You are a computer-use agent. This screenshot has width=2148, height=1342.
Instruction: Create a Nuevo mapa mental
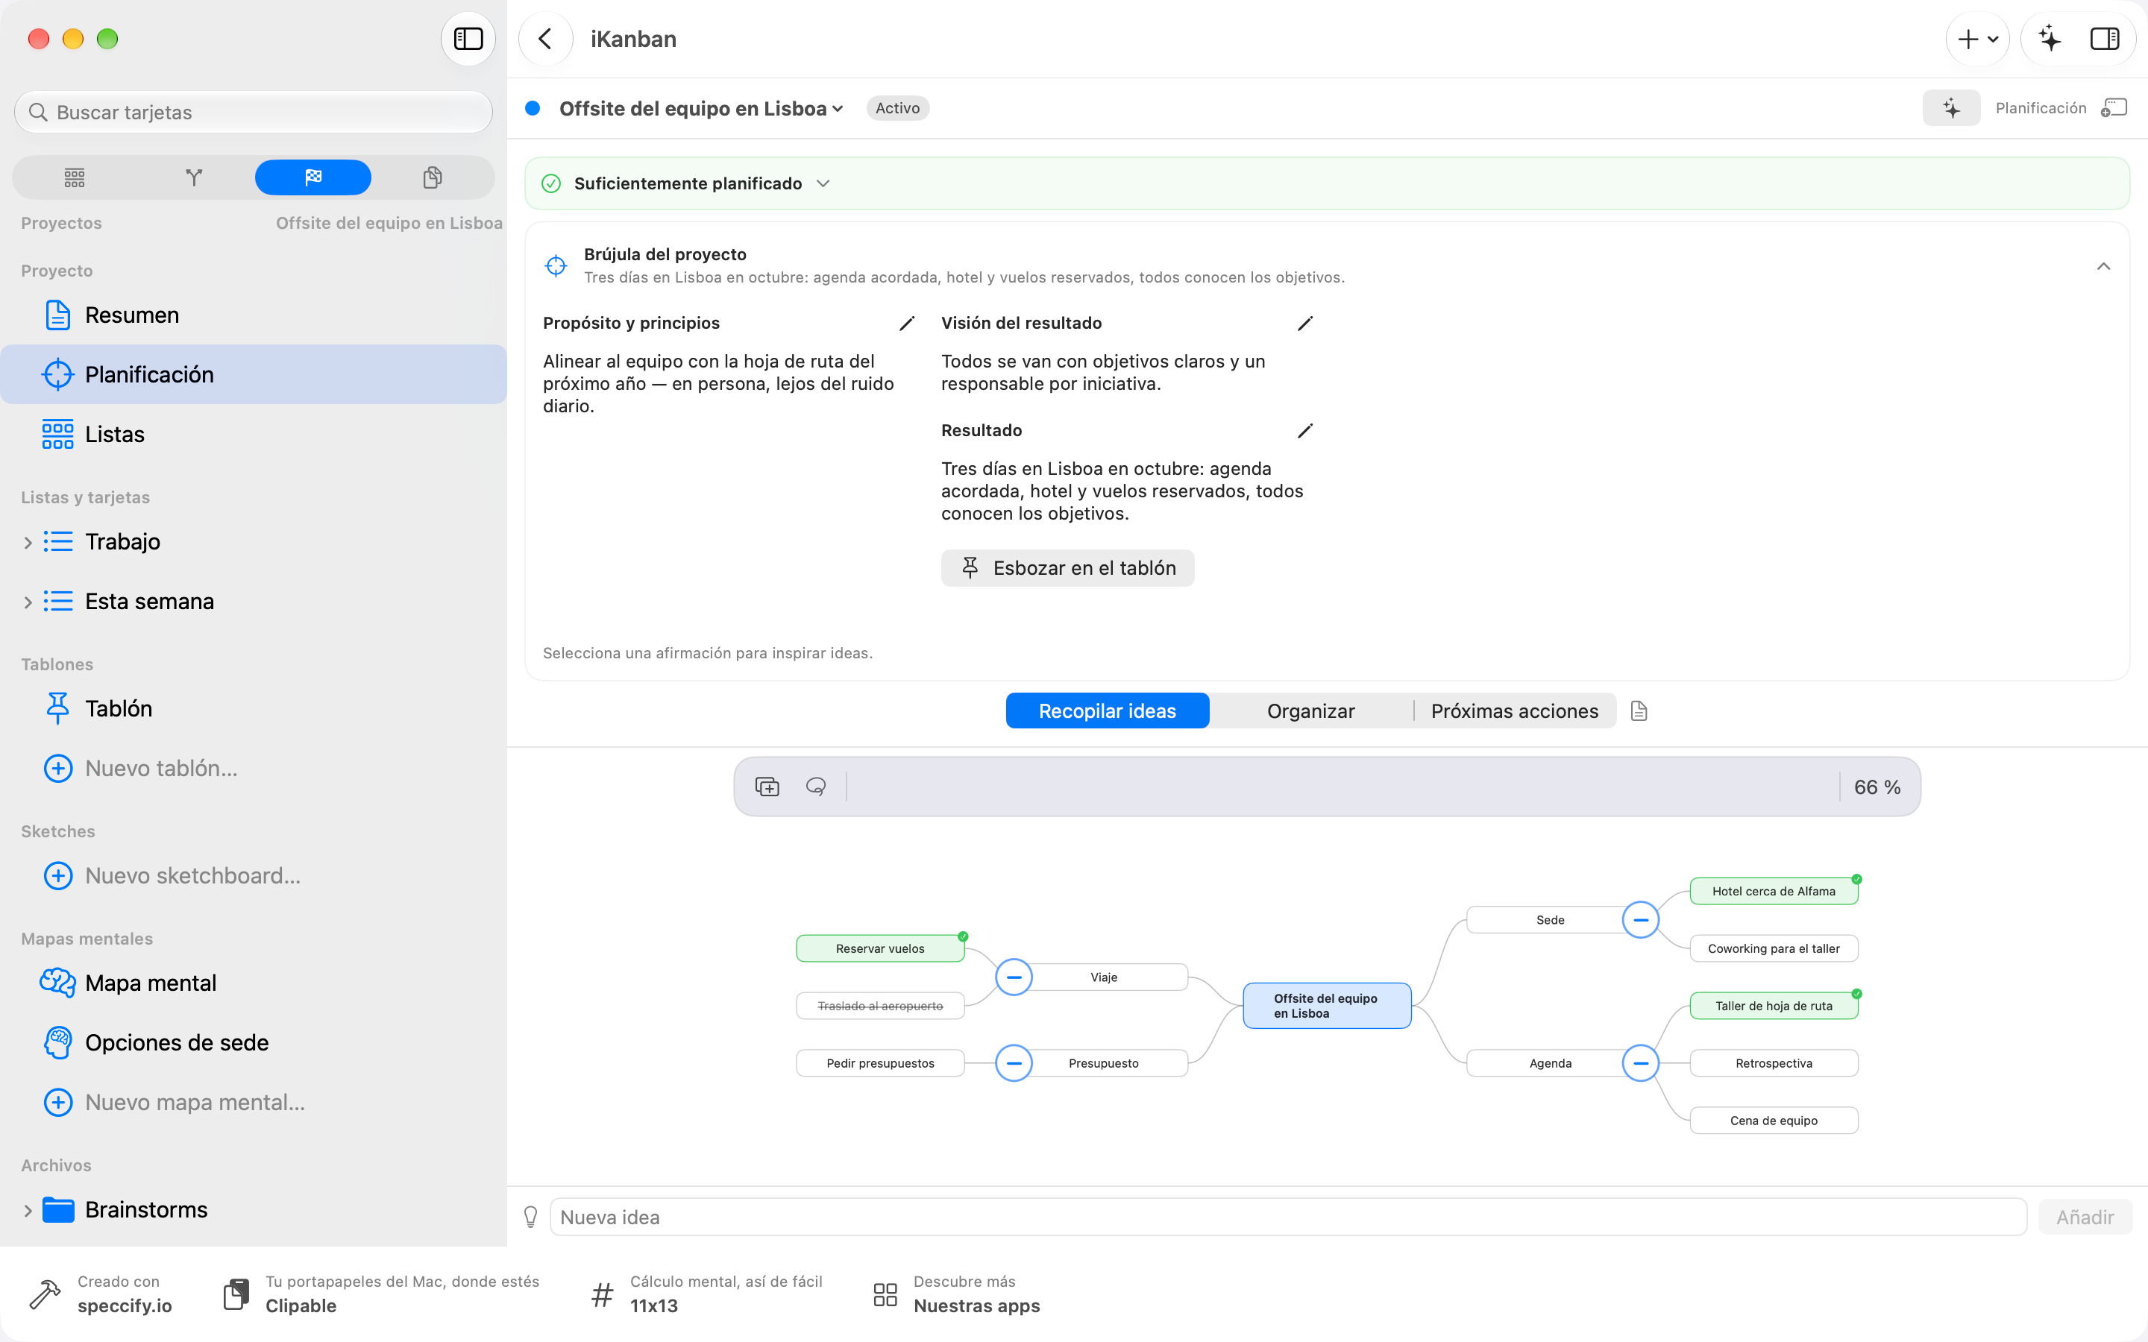pyautogui.click(x=253, y=1101)
